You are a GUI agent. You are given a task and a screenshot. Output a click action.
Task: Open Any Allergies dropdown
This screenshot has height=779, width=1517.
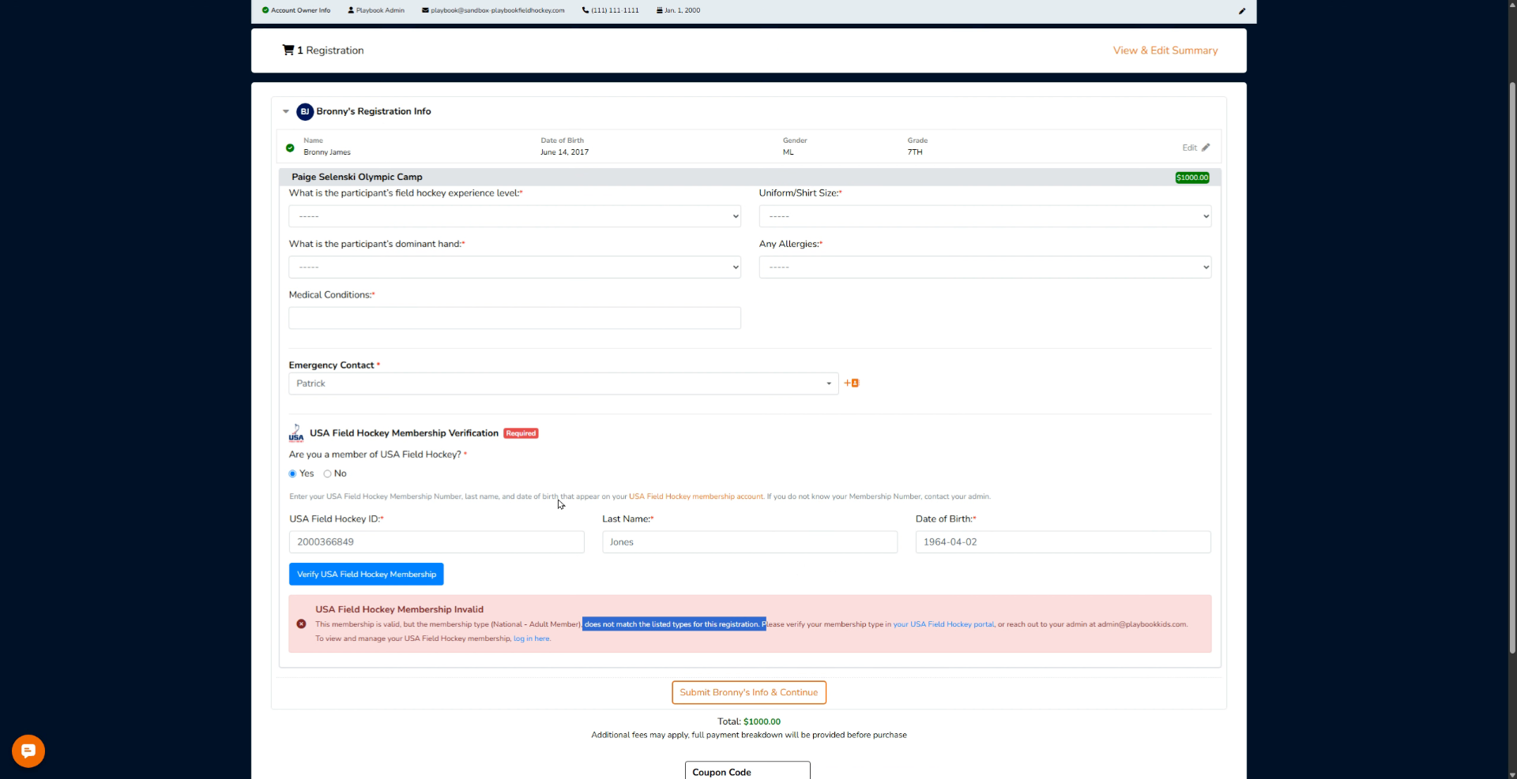pyautogui.click(x=985, y=267)
